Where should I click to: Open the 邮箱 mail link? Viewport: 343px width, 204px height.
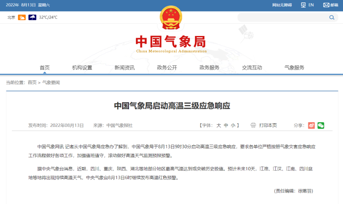[334, 5]
